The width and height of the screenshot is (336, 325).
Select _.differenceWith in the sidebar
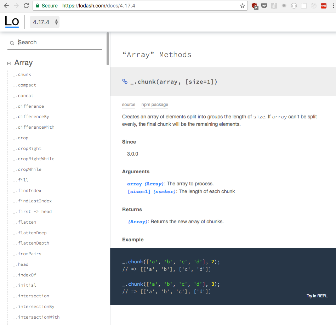34,127
